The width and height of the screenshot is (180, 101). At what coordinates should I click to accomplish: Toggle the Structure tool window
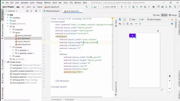pyautogui.click(x=3, y=64)
